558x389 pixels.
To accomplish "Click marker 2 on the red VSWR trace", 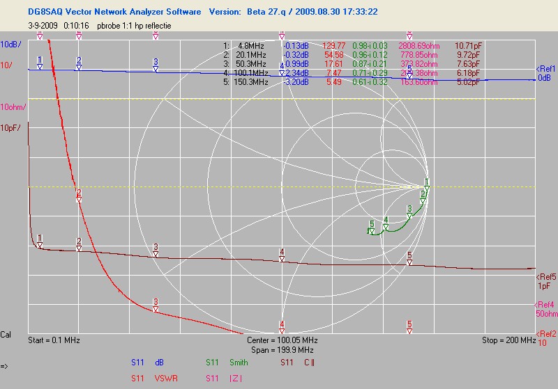I will 79,196.
